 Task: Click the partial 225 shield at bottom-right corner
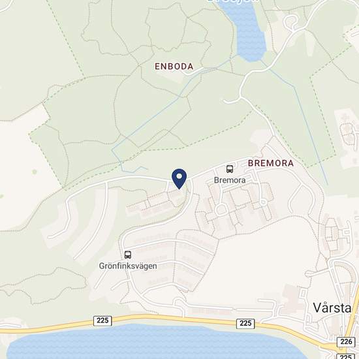click(346, 356)
